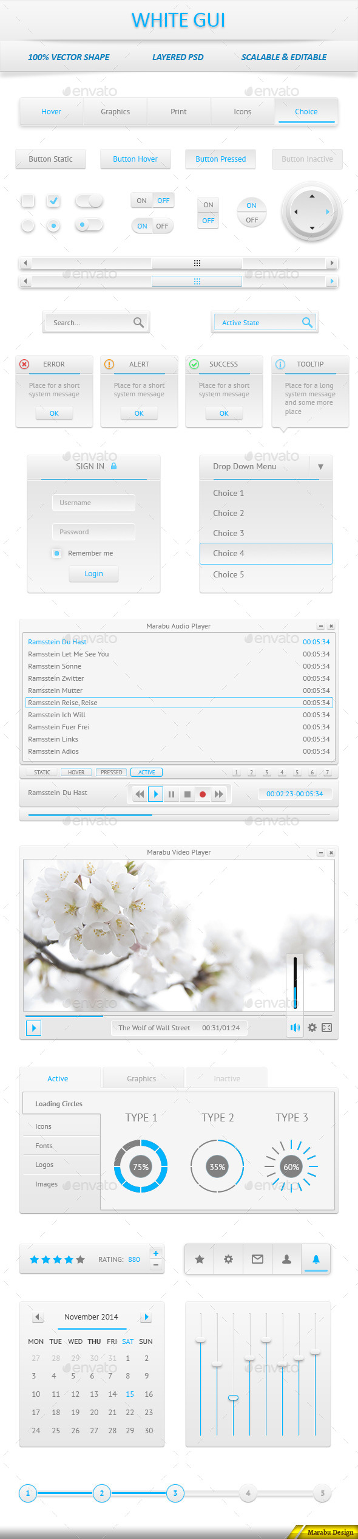Screen dimensions: 358x1539
Task: Toggle the blue-knob pill switch
Action: [89, 225]
